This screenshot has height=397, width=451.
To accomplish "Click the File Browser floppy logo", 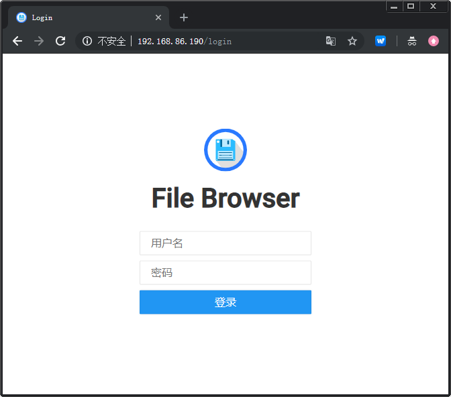I will (225, 150).
